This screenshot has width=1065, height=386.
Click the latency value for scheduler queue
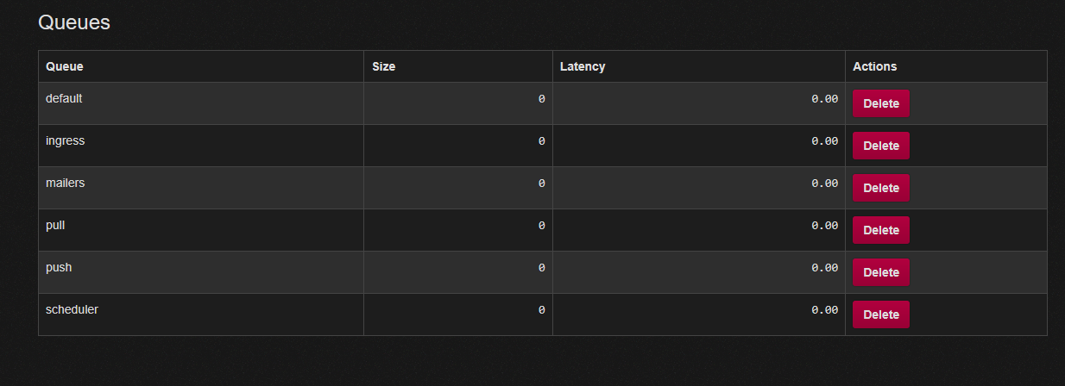[x=824, y=310]
